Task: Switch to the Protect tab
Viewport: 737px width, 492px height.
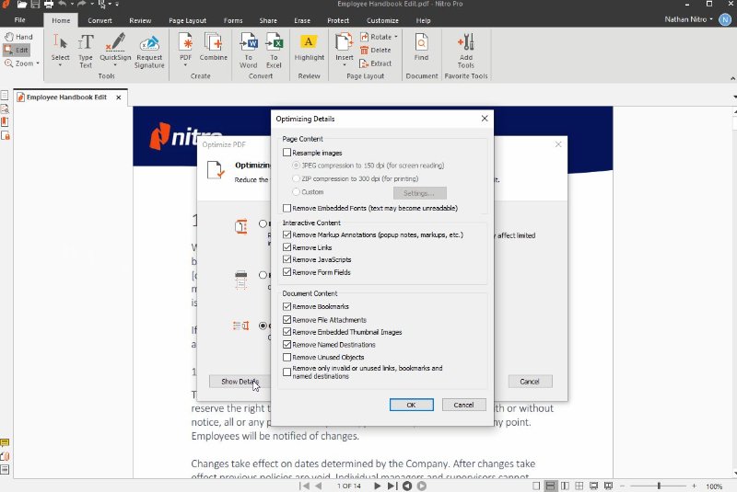Action: point(338,20)
